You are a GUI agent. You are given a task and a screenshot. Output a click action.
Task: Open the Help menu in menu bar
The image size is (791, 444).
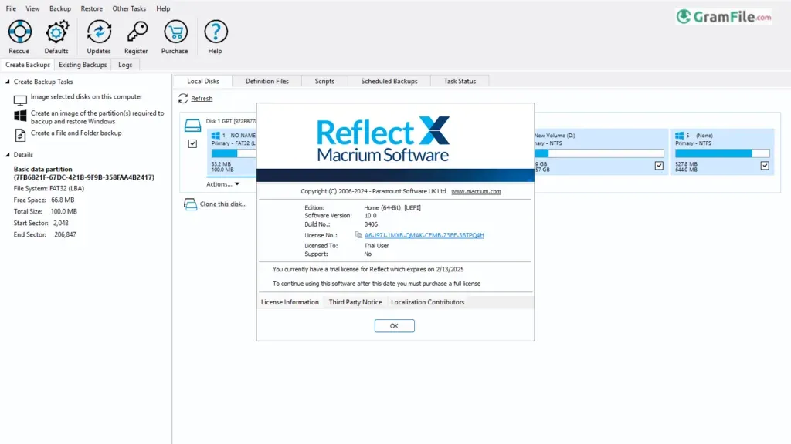click(163, 8)
